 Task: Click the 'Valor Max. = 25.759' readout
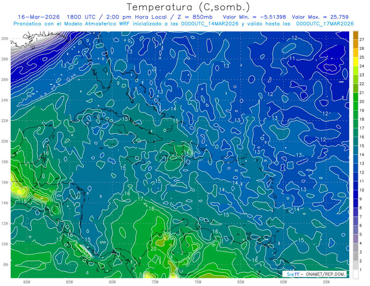point(320,17)
